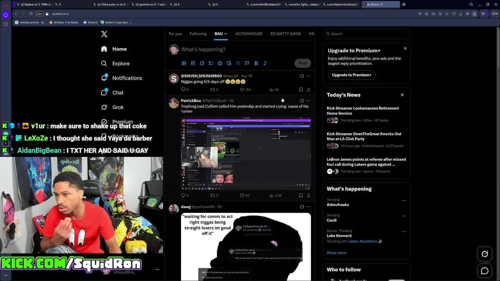Open the emoji picker in composer
Image resolution: width=500 pixels, height=281 pixels.
(220, 63)
